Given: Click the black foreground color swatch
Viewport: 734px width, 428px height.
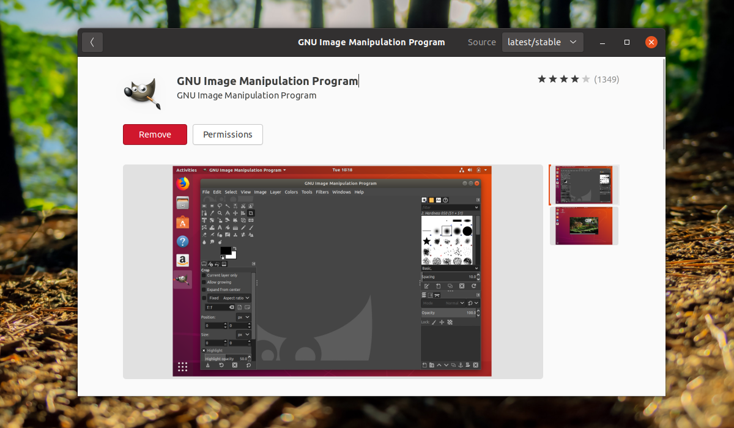Looking at the screenshot, I should (226, 251).
